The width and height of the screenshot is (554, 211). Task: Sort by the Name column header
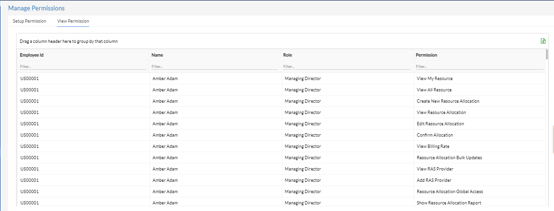[x=157, y=55]
